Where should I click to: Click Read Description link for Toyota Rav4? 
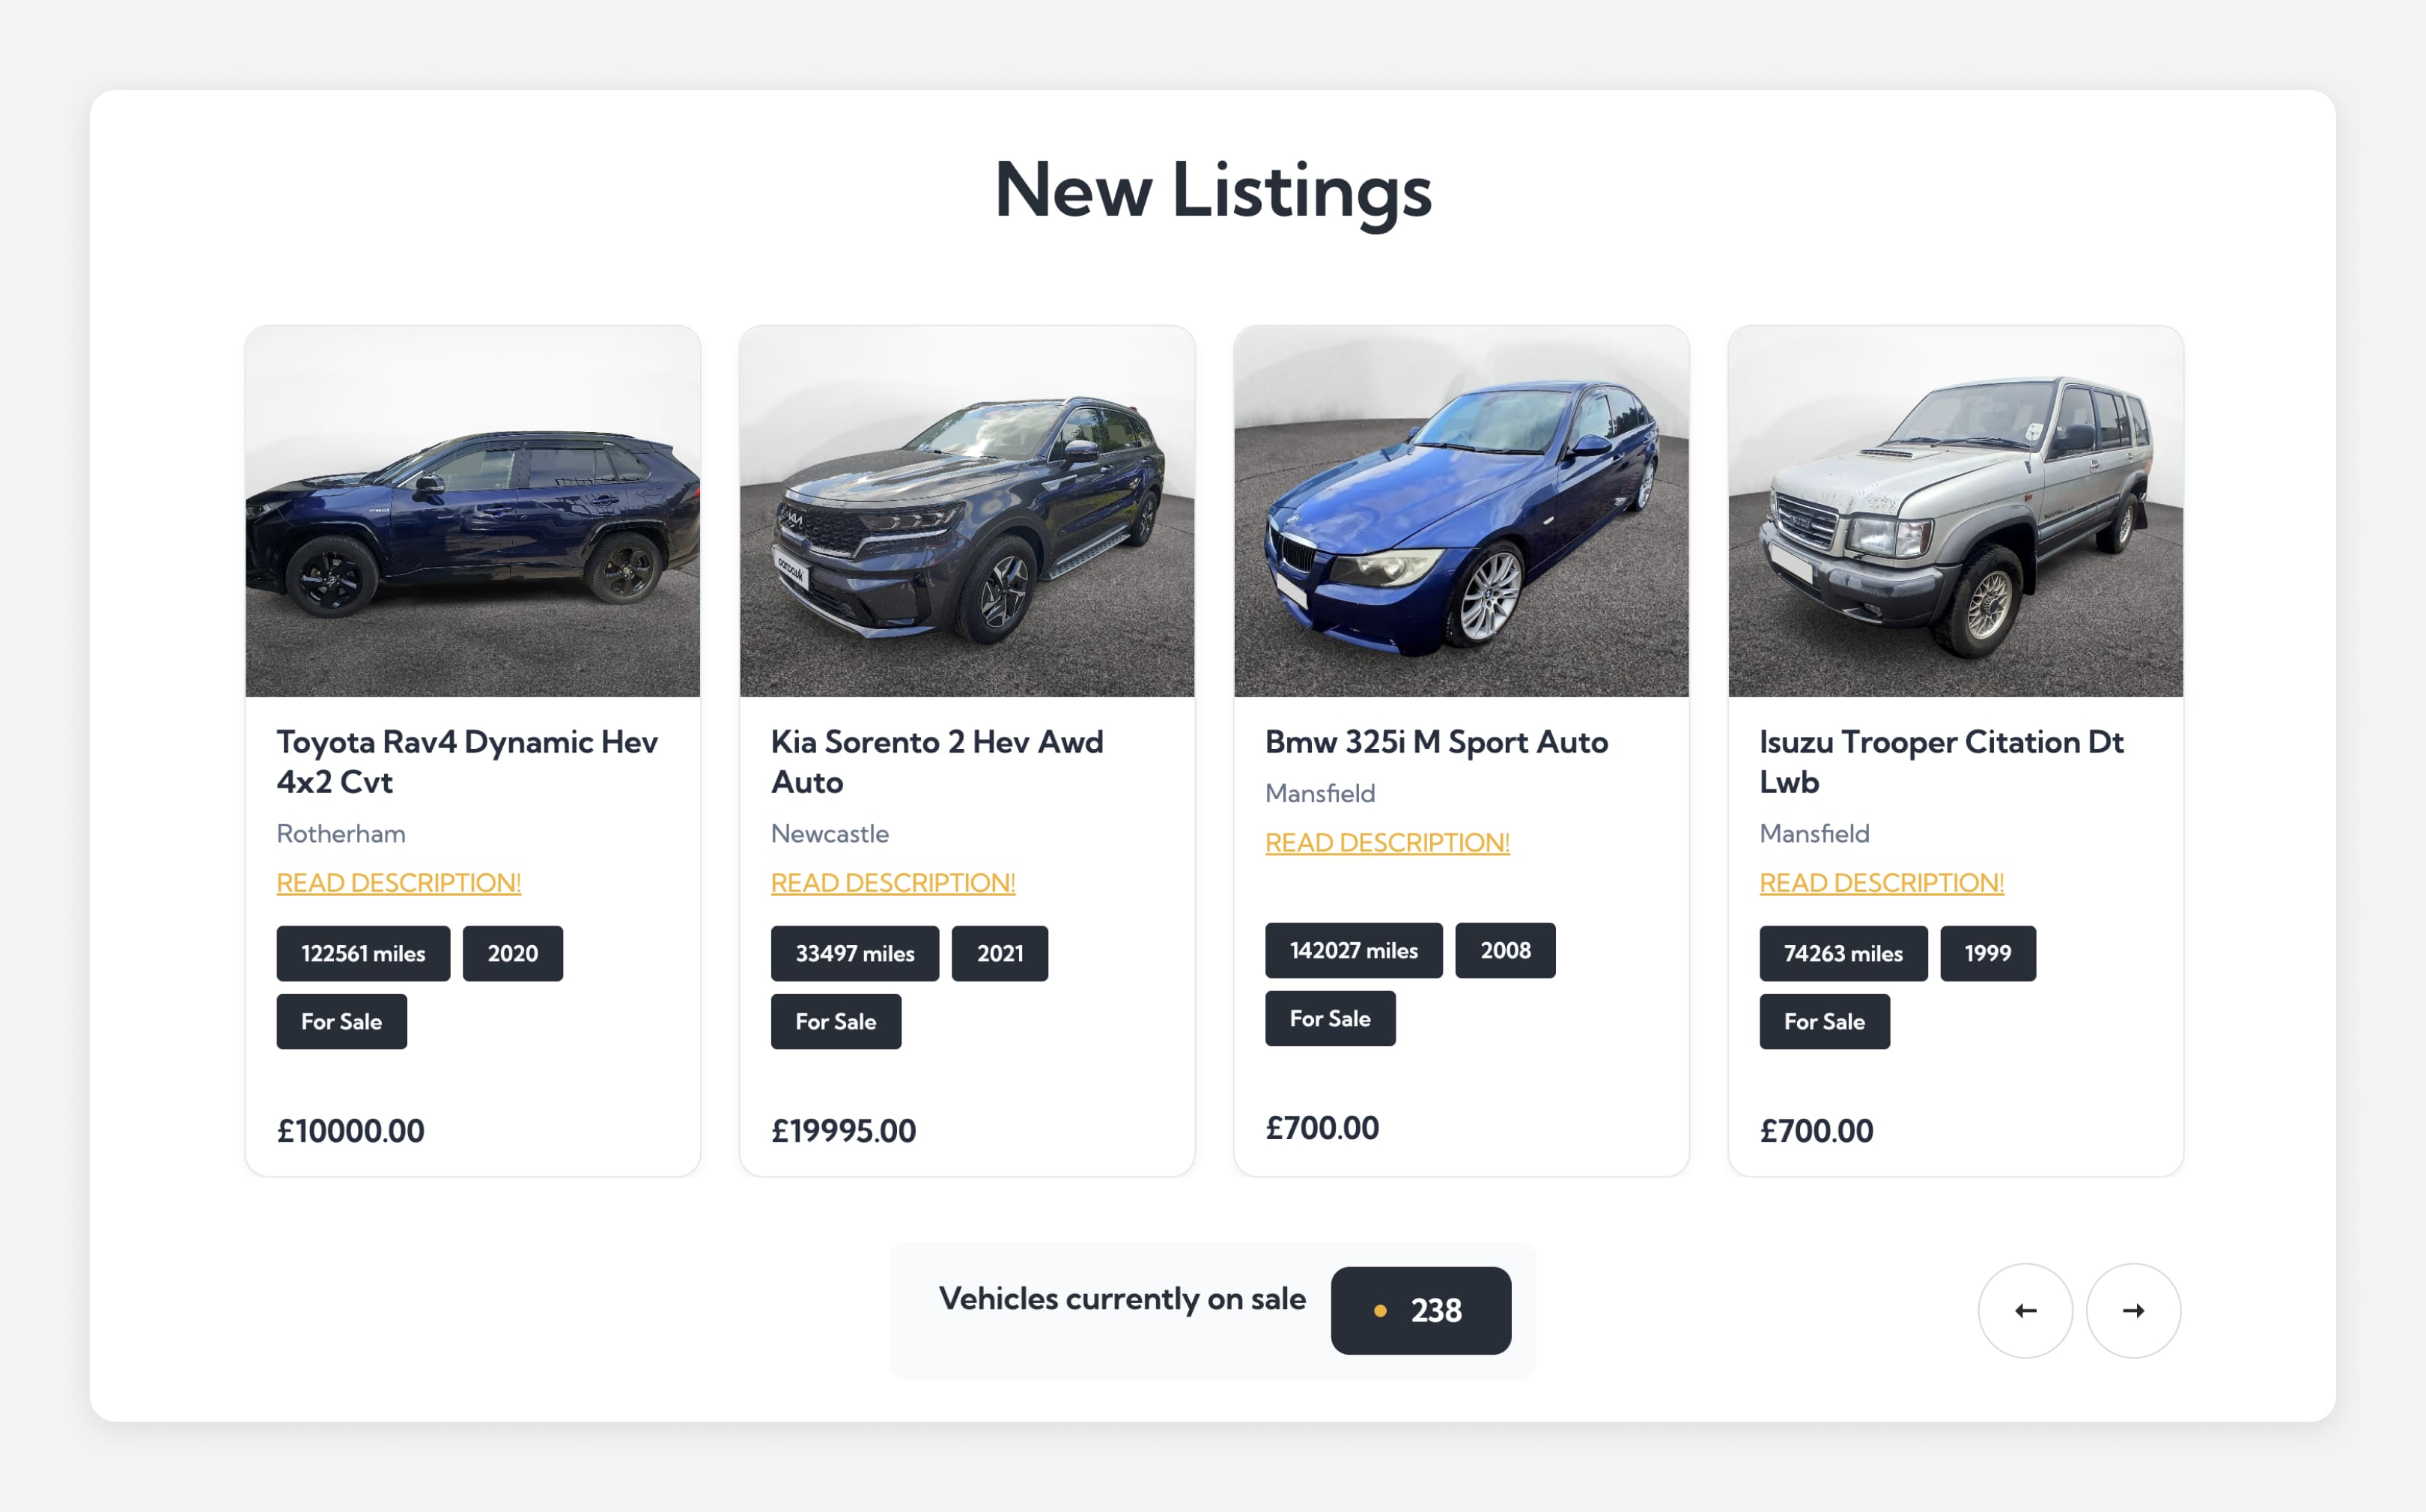click(x=399, y=883)
